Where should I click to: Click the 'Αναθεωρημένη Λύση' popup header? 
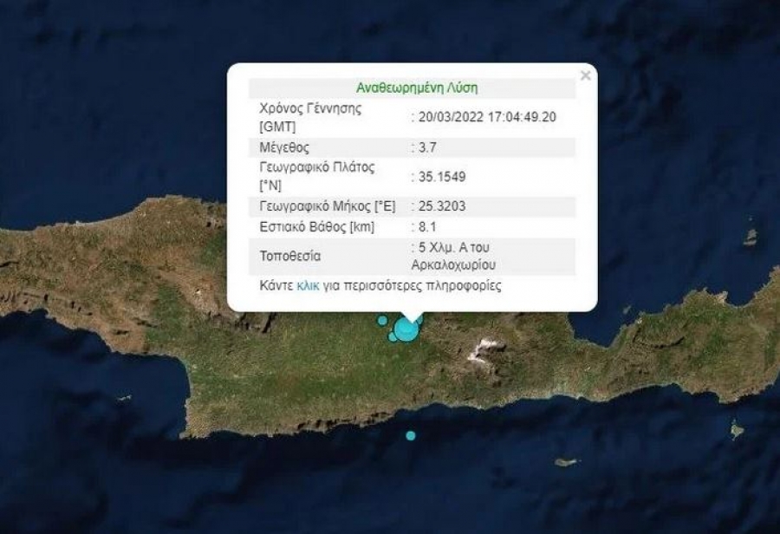click(x=417, y=88)
